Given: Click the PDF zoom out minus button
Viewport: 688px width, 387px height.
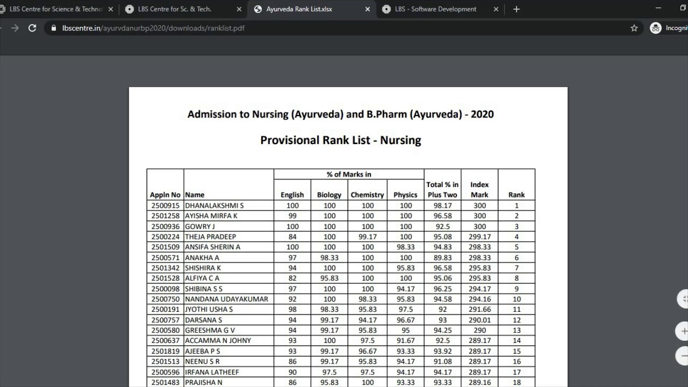Looking at the screenshot, I should tap(683, 355).
